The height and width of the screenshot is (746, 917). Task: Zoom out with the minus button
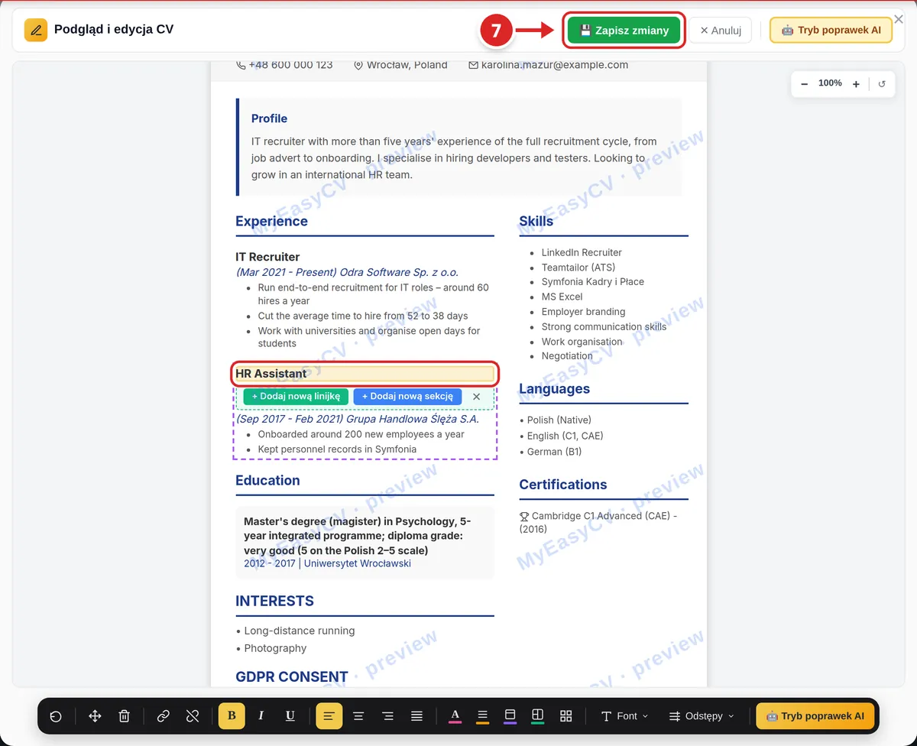[x=805, y=84]
